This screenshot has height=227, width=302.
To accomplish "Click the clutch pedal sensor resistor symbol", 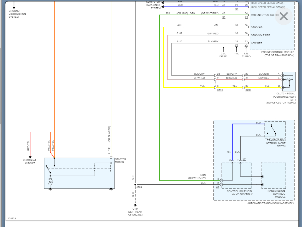I will tap(288, 79).
